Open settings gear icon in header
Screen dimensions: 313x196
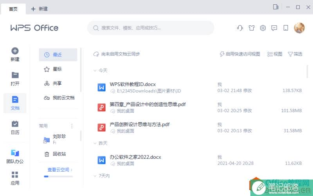[x=263, y=28]
